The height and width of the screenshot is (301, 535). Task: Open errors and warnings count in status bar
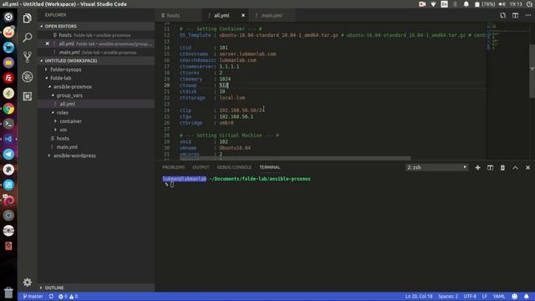[x=68, y=296]
